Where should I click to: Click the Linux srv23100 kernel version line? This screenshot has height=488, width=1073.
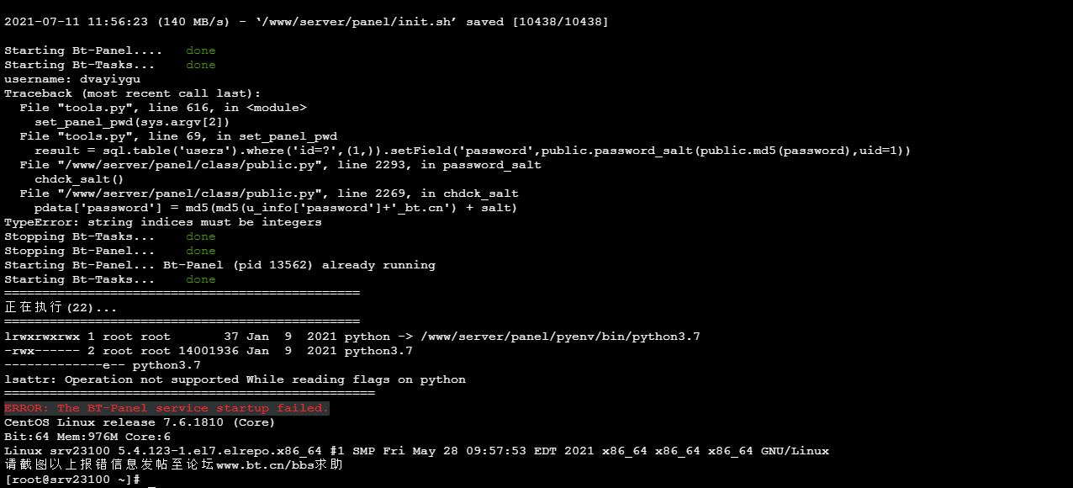point(417,451)
